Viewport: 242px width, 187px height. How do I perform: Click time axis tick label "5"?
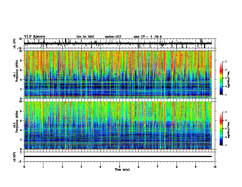coord(119,167)
